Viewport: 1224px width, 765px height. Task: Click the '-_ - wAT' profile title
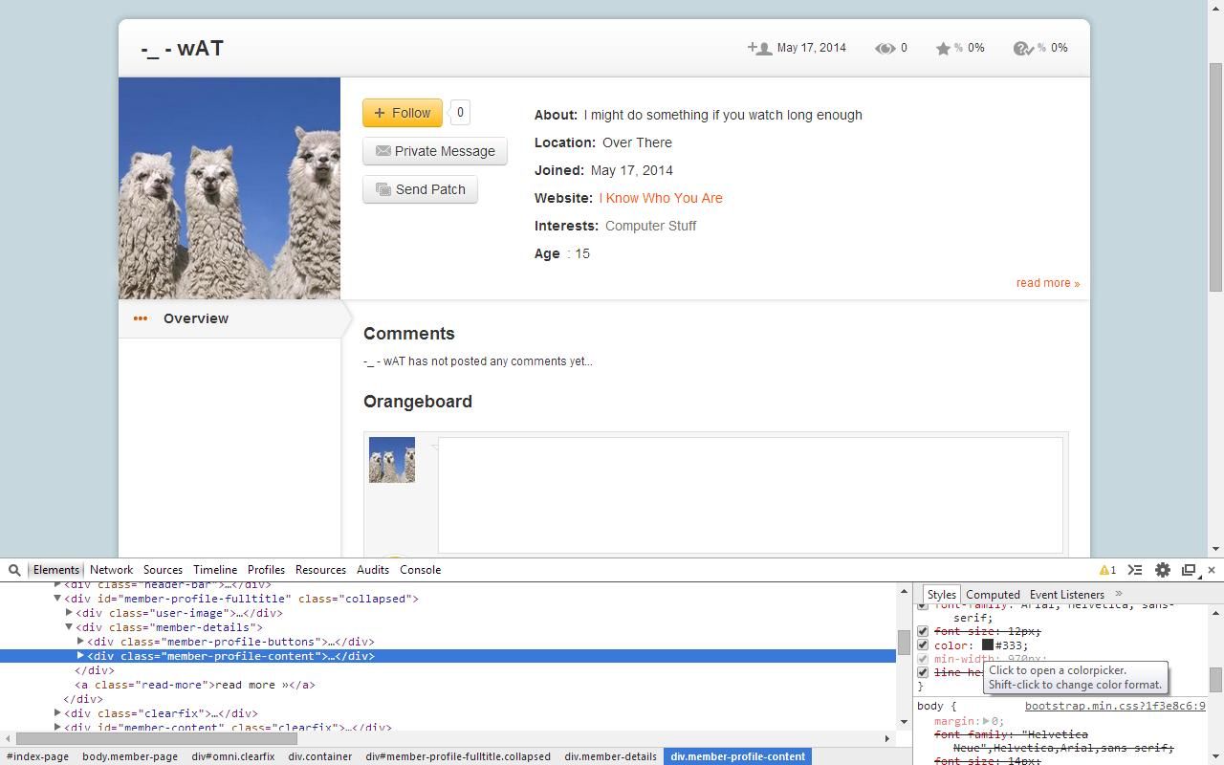point(182,48)
